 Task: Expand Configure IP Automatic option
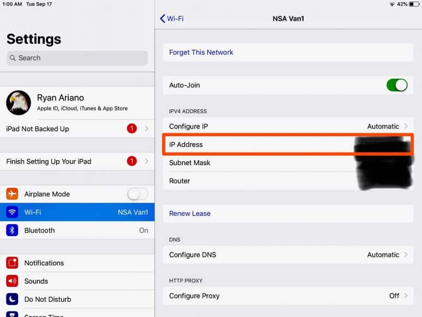pyautogui.click(x=288, y=126)
